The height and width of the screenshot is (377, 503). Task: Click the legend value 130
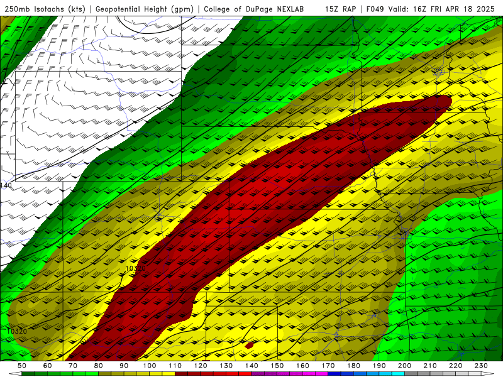(x=226, y=366)
